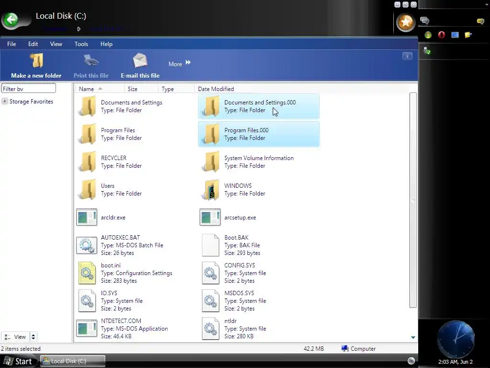
Task: Select the arcsetup.exe file icon
Action: 210,217
